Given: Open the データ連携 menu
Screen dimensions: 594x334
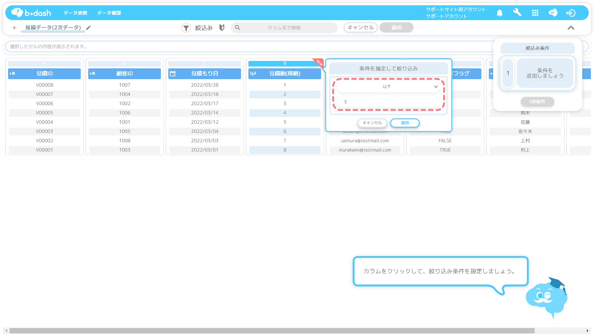Looking at the screenshot, I should [75, 13].
